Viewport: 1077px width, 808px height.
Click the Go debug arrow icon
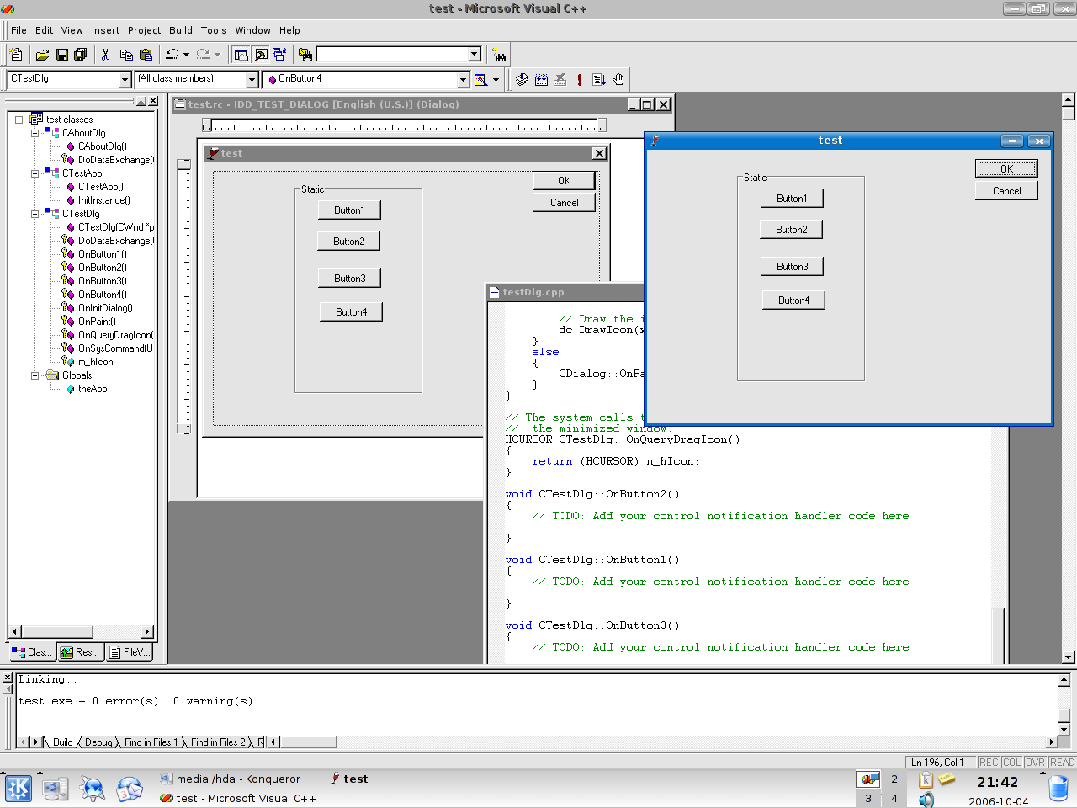point(598,79)
